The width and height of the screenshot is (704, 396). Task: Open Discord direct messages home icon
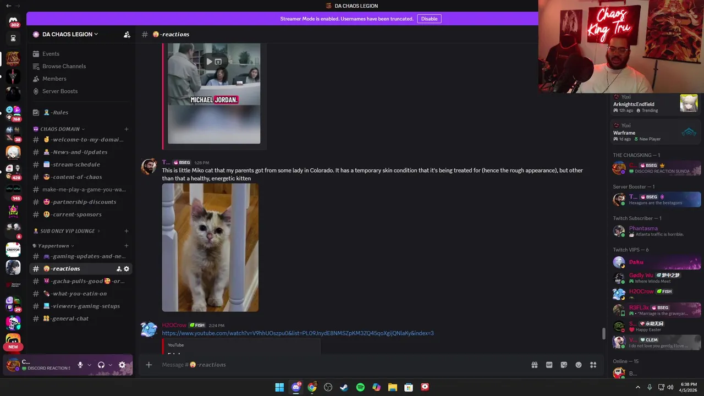click(13, 20)
